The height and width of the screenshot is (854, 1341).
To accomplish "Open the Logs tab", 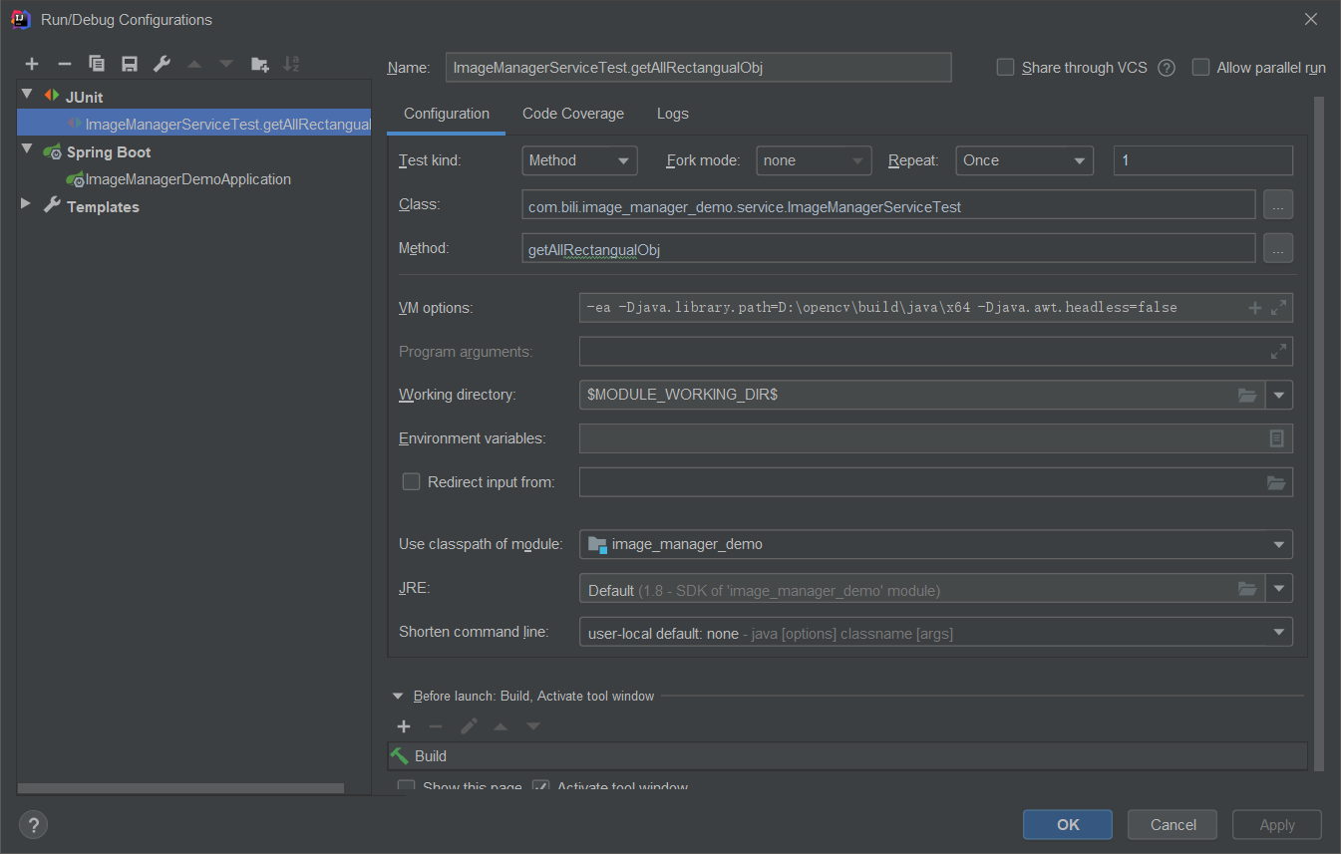I will coord(672,114).
